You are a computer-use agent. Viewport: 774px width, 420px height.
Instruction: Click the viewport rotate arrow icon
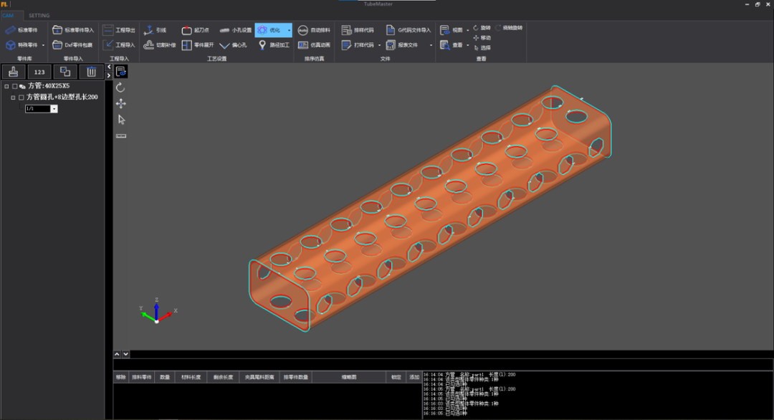point(120,87)
